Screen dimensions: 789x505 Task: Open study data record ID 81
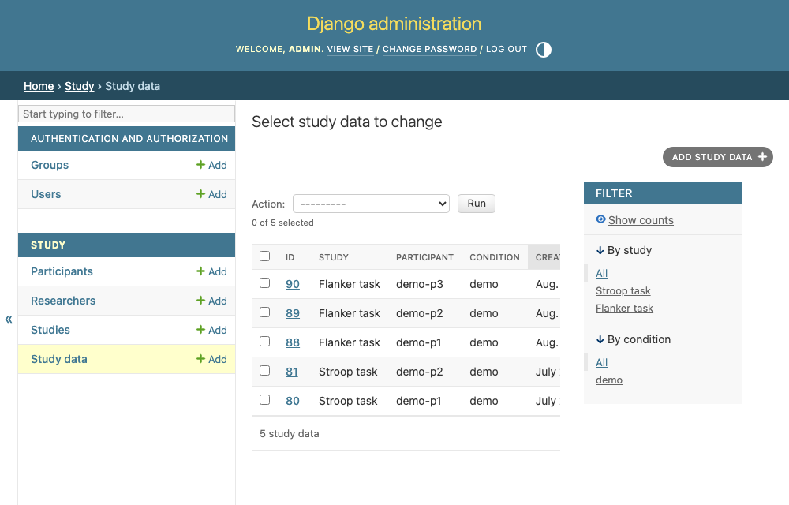(x=292, y=372)
